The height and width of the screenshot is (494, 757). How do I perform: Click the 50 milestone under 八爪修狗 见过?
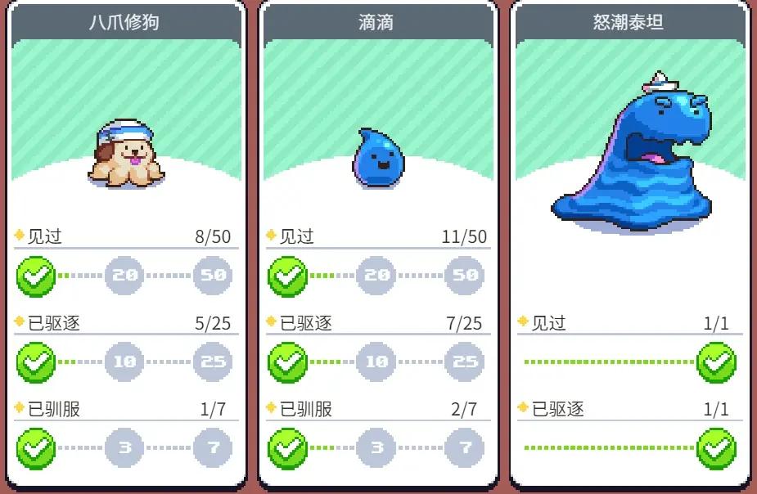coord(213,275)
